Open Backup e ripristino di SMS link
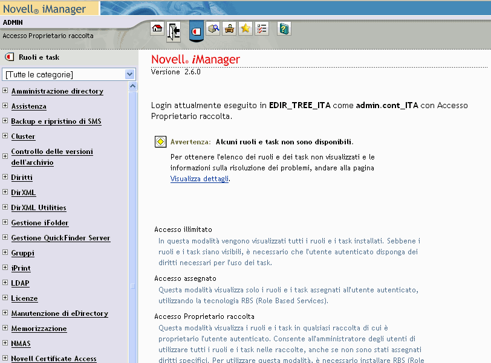This screenshot has height=363, width=491. point(56,121)
